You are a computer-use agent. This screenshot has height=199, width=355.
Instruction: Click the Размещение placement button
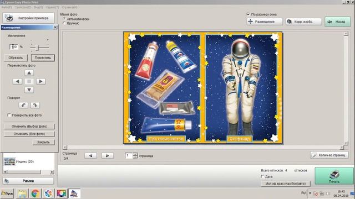pyautogui.click(x=265, y=22)
